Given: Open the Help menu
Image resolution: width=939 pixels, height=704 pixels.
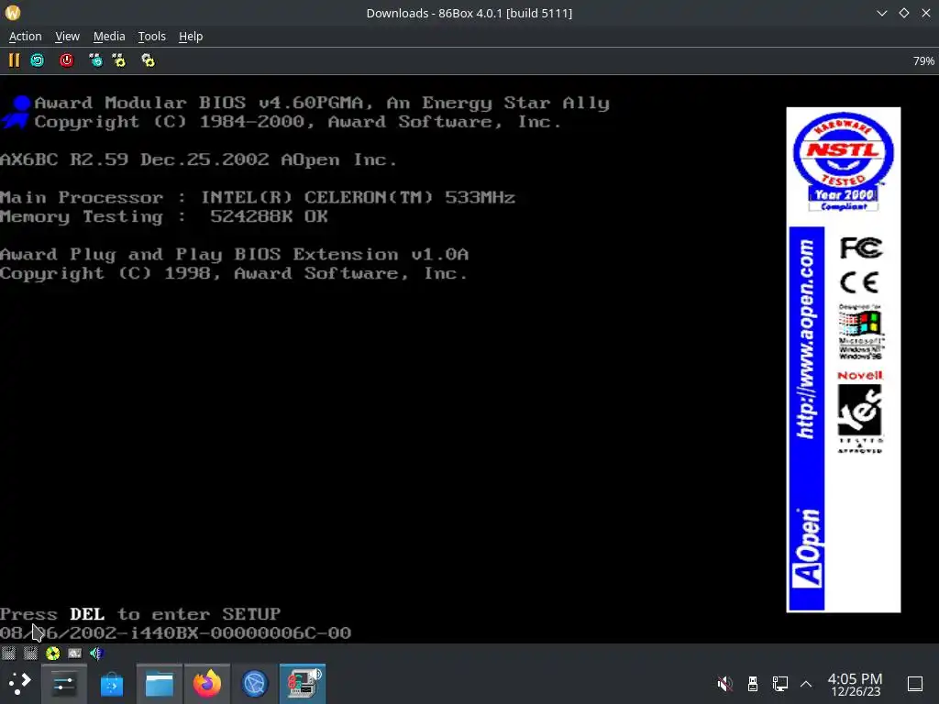Looking at the screenshot, I should tap(191, 37).
